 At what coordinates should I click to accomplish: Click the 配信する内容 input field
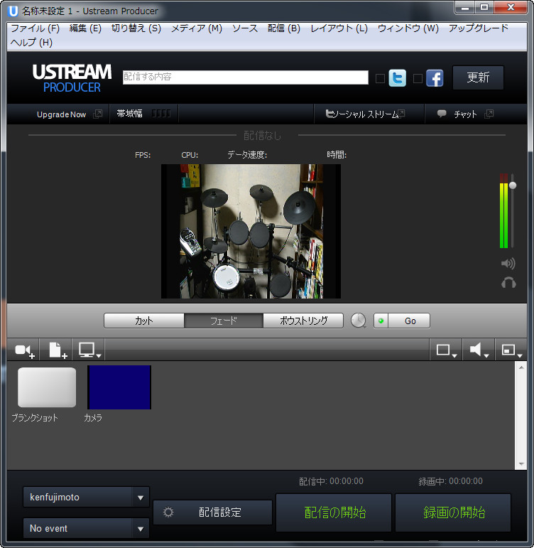tap(246, 77)
